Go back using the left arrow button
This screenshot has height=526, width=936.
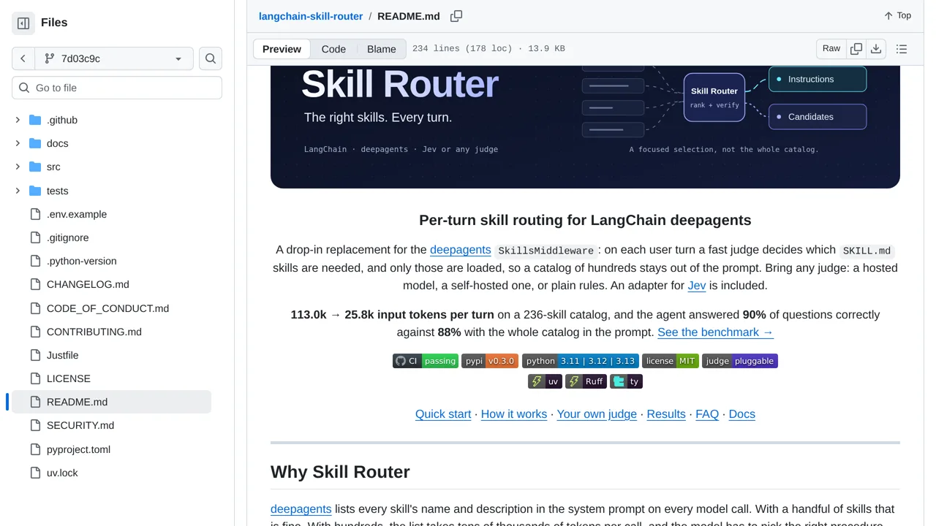click(x=23, y=58)
